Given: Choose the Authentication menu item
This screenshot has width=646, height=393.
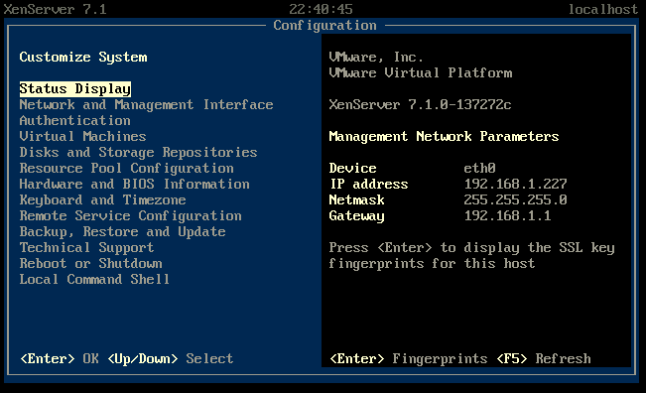Looking at the screenshot, I should point(75,121).
